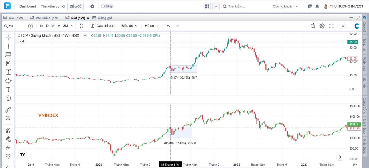Select D daily timeframe

(x=47, y=26)
